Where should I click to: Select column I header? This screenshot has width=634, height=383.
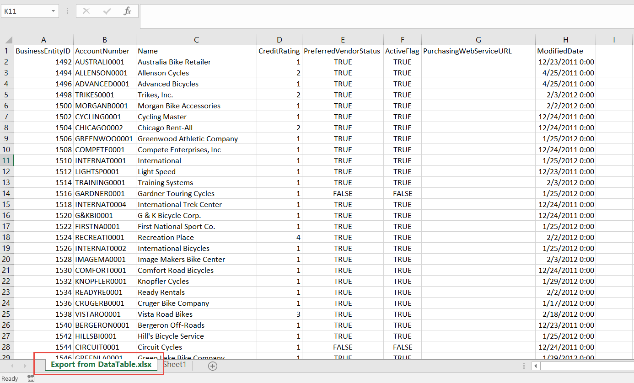pyautogui.click(x=614, y=40)
